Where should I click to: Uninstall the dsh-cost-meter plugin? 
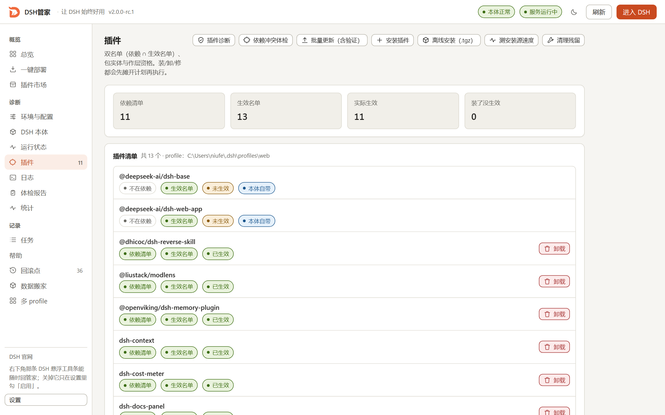pos(554,380)
